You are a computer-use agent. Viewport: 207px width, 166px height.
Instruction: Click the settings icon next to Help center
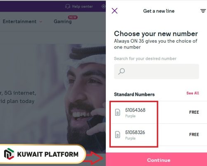click(104, 6)
